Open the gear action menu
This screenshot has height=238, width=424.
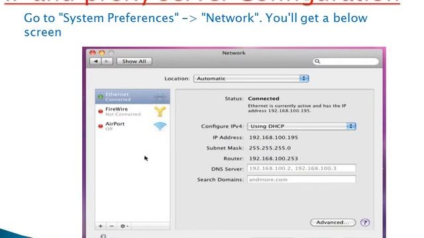point(124,226)
